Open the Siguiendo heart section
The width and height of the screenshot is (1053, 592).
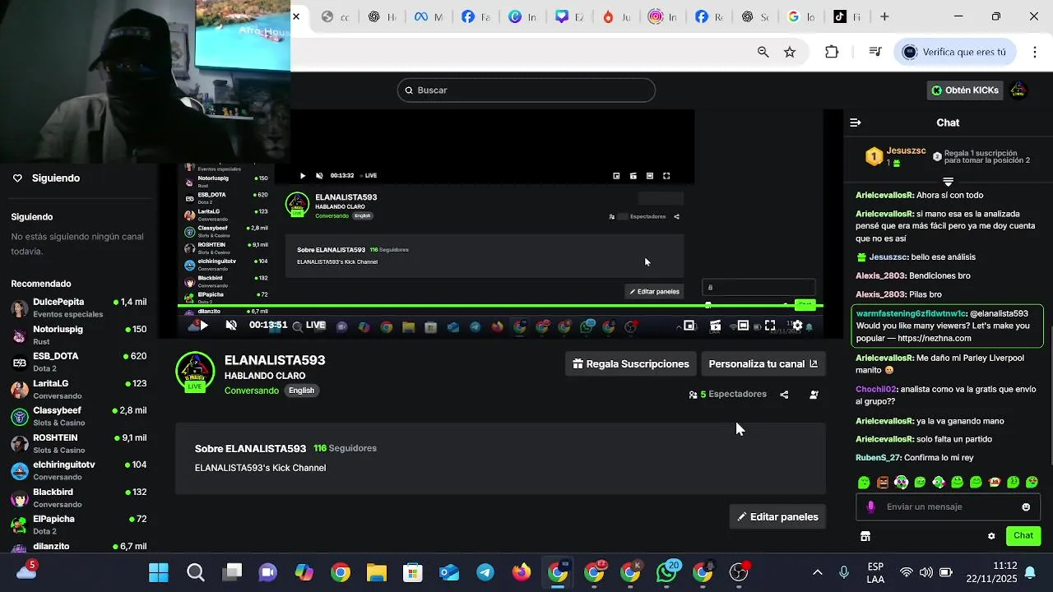point(46,178)
